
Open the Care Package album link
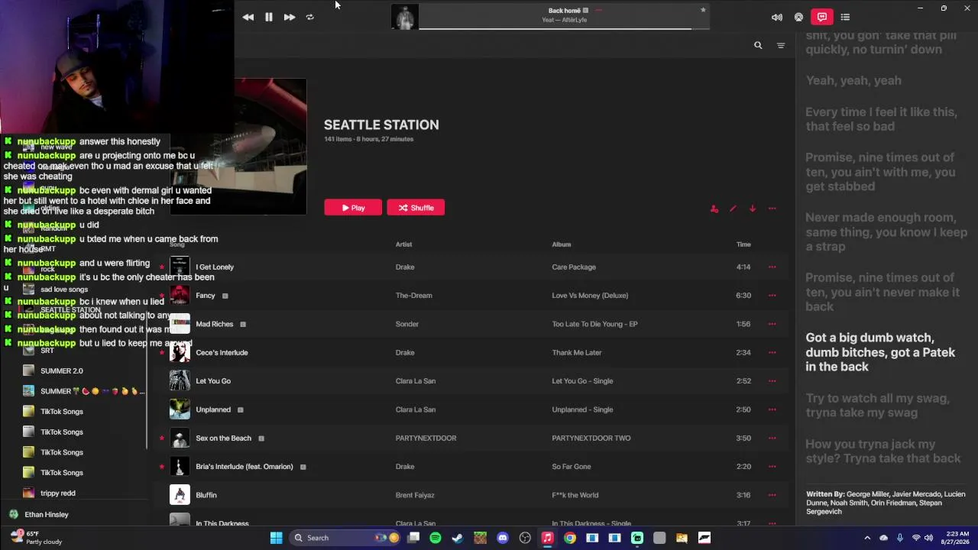(x=574, y=267)
